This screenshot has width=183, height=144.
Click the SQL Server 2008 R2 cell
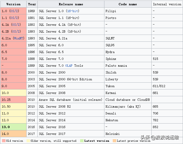71,107
